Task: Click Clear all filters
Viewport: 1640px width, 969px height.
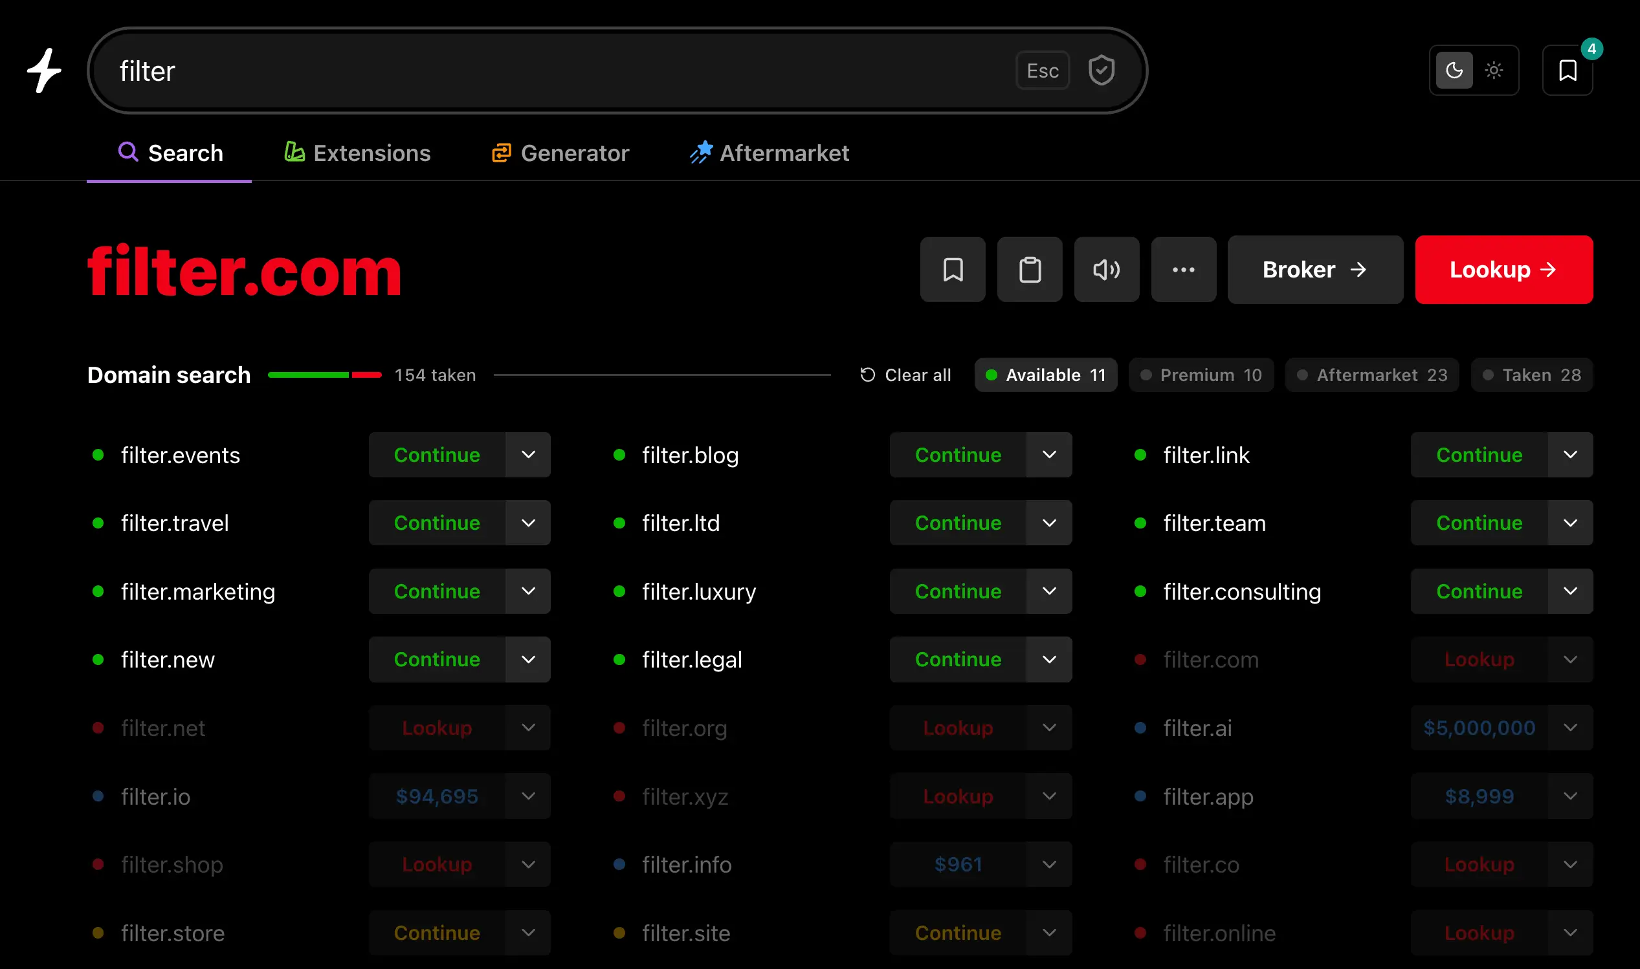Action: [x=905, y=375]
